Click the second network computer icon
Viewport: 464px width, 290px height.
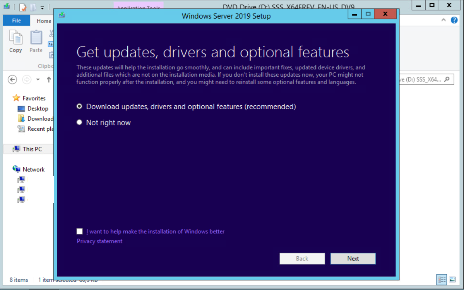(21, 189)
